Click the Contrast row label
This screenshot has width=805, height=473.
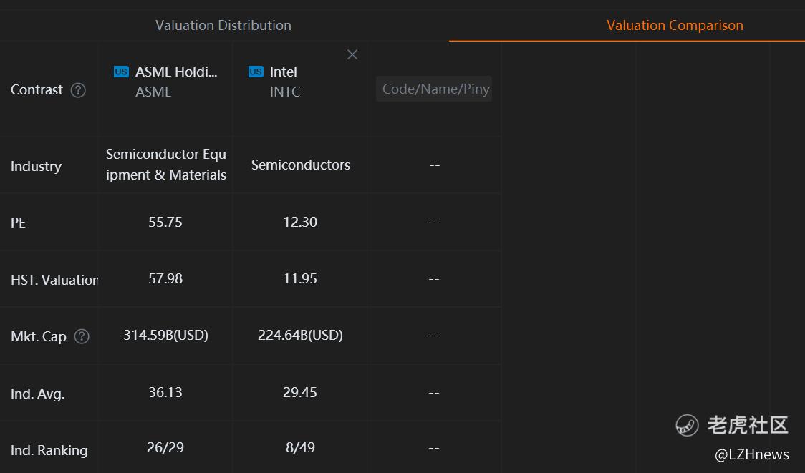37,89
